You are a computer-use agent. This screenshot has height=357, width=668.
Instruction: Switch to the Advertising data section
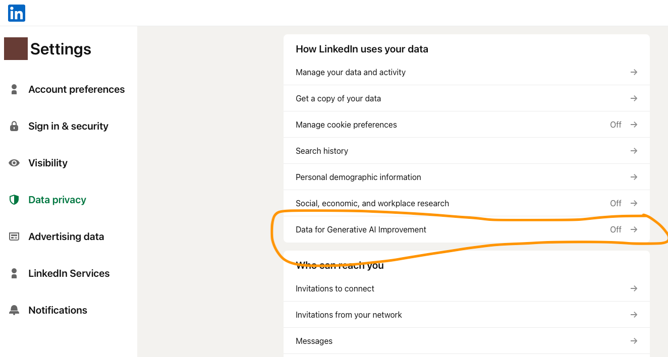tap(66, 236)
